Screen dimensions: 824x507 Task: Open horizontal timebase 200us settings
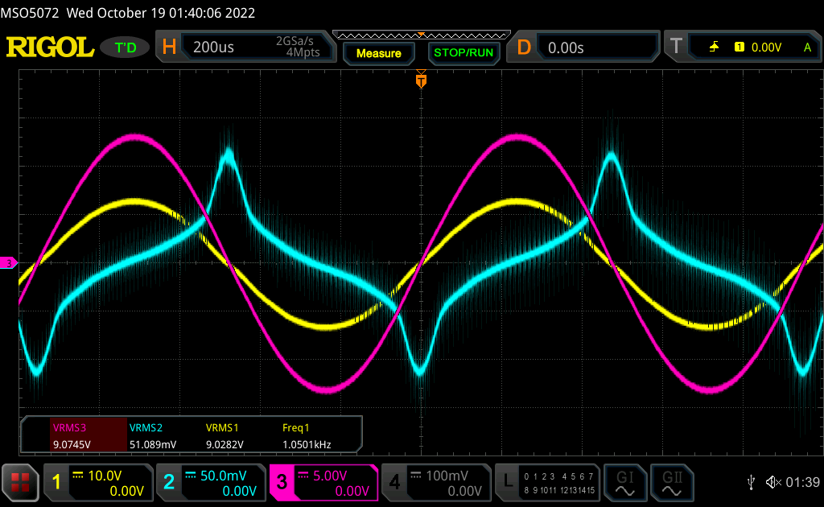point(245,47)
